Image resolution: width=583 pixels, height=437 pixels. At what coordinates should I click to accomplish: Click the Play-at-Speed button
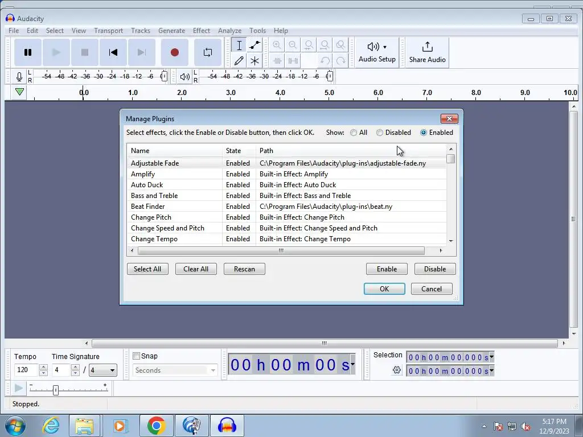pyautogui.click(x=18, y=389)
